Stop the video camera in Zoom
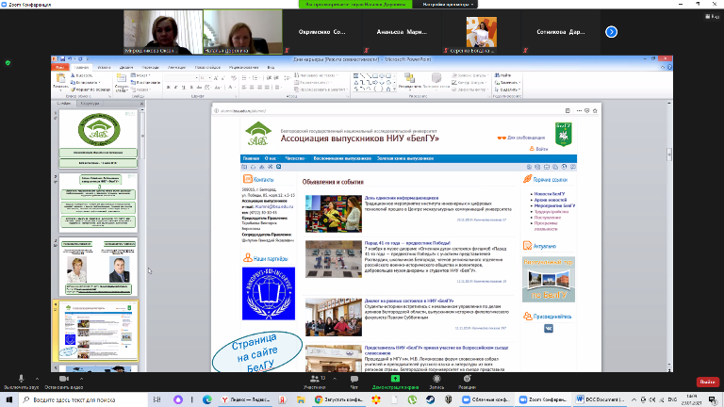 [x=65, y=380]
